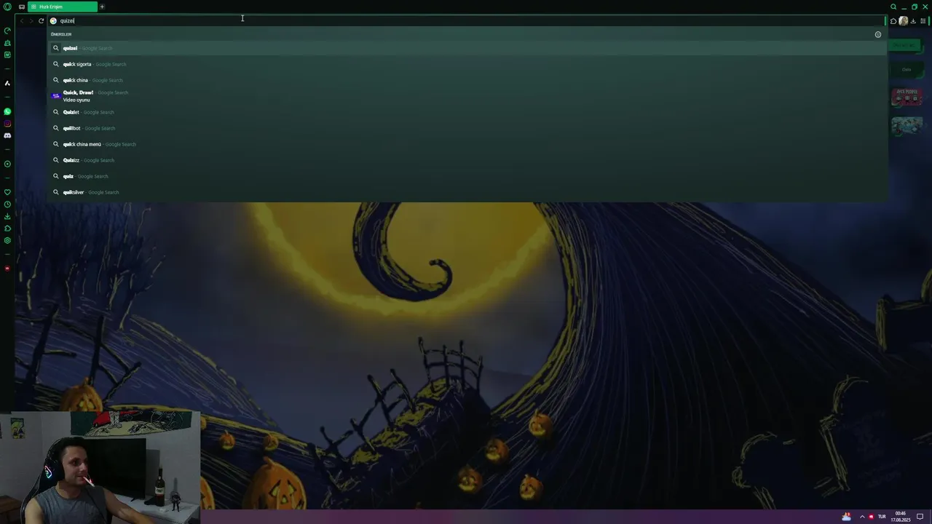Open Discord in the sidebar
The height and width of the screenshot is (524, 932).
click(7, 135)
